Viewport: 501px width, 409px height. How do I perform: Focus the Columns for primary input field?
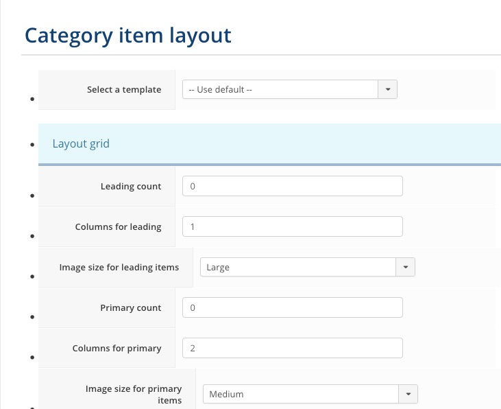click(293, 348)
